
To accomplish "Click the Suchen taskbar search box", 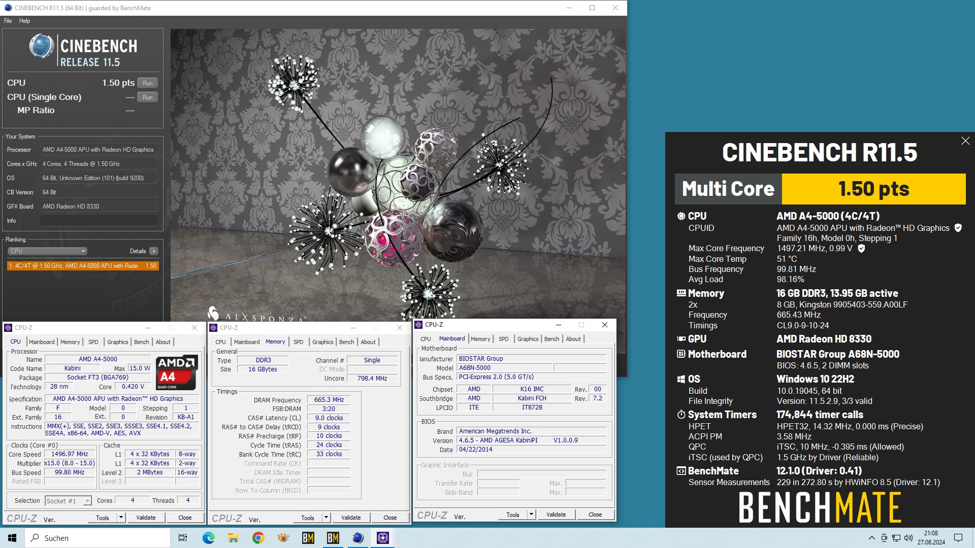I will (x=97, y=538).
